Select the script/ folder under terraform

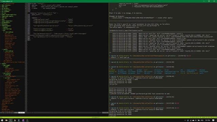point(7,78)
